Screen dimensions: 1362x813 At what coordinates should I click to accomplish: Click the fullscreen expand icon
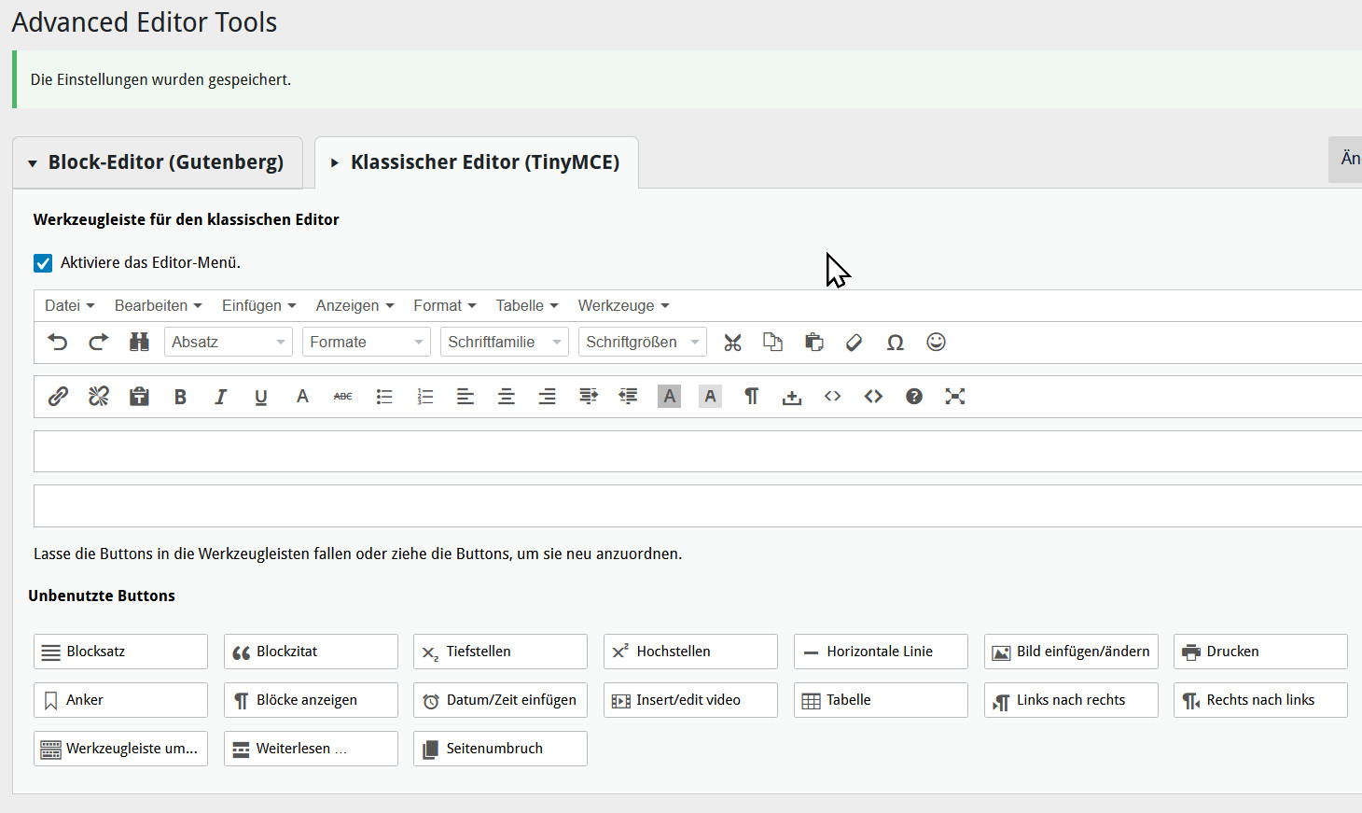point(954,397)
